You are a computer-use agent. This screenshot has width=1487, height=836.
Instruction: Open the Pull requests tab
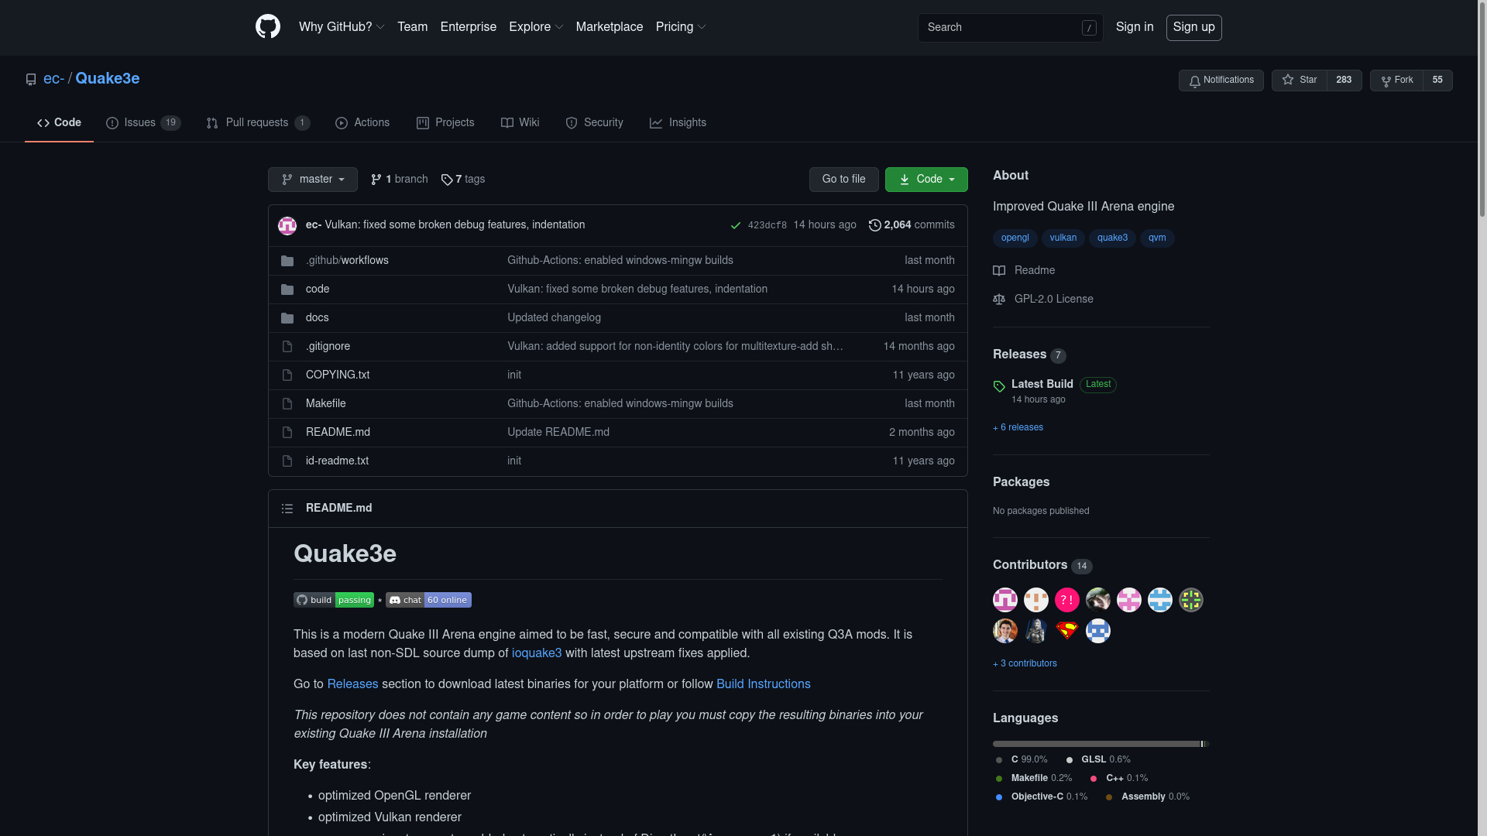[x=258, y=123]
